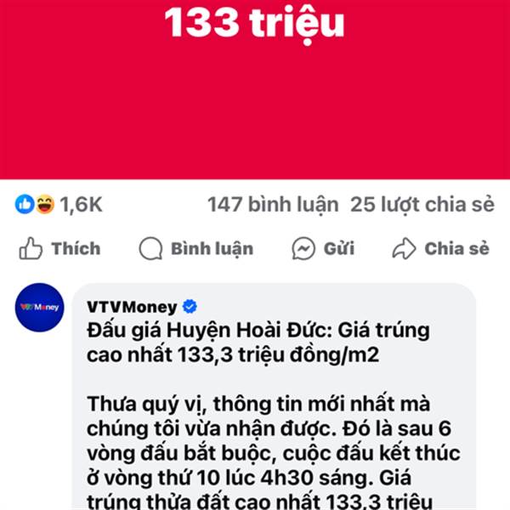Tap the thumbs-up Thích icon

31,248
